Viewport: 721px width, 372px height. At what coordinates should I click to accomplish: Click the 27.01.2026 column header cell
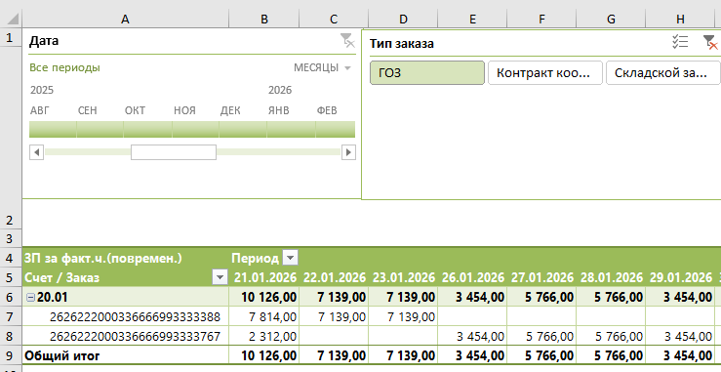pos(541,277)
